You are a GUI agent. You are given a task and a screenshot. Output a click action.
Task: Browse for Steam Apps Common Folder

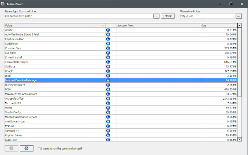click(x=156, y=16)
